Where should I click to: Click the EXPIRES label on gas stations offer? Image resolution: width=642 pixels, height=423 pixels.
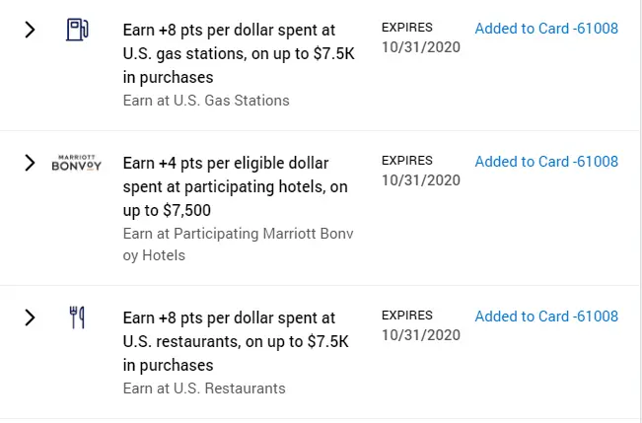pyautogui.click(x=406, y=28)
